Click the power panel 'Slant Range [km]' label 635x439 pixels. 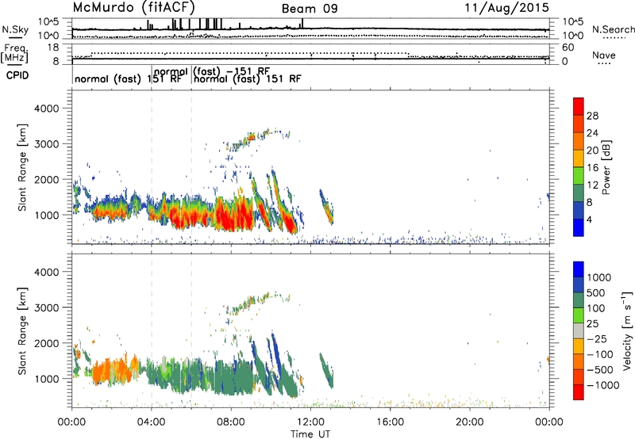[22, 167]
